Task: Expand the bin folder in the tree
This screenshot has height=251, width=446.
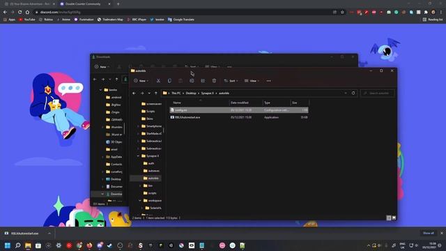Action: [140, 185]
